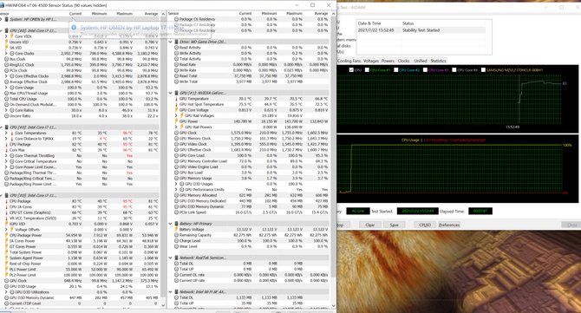Open Preferences in the AIDA64 window
Viewport: 581px width, 313px height.
449,225
